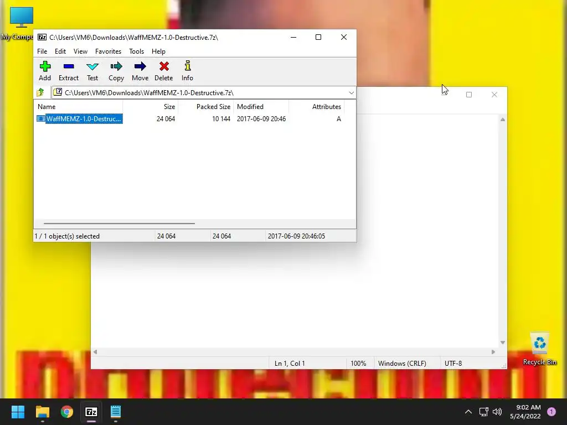Click Windows (CRLF) in Notepad status bar
Image resolution: width=567 pixels, height=425 pixels.
pyautogui.click(x=402, y=363)
